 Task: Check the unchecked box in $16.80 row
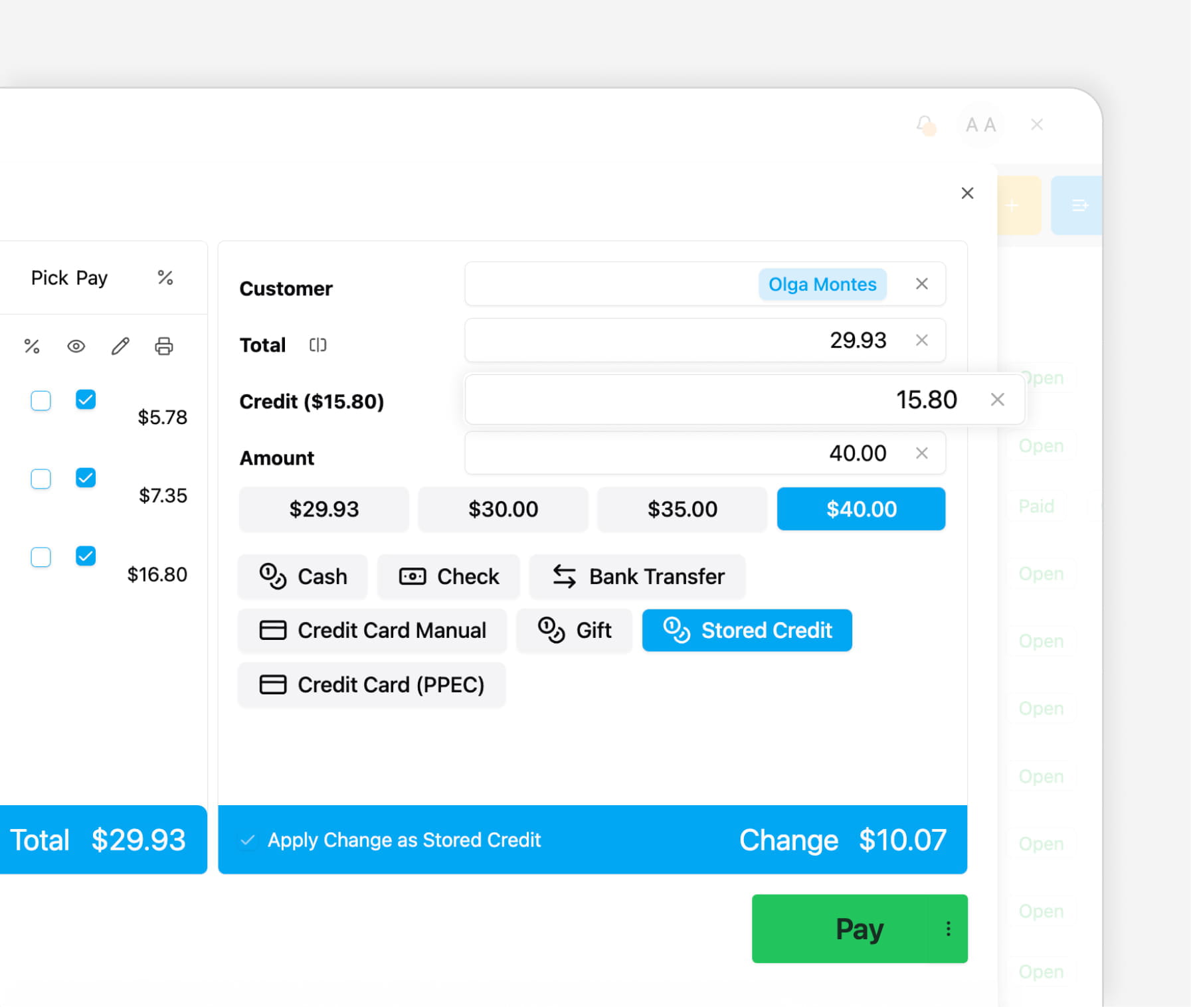coord(41,557)
